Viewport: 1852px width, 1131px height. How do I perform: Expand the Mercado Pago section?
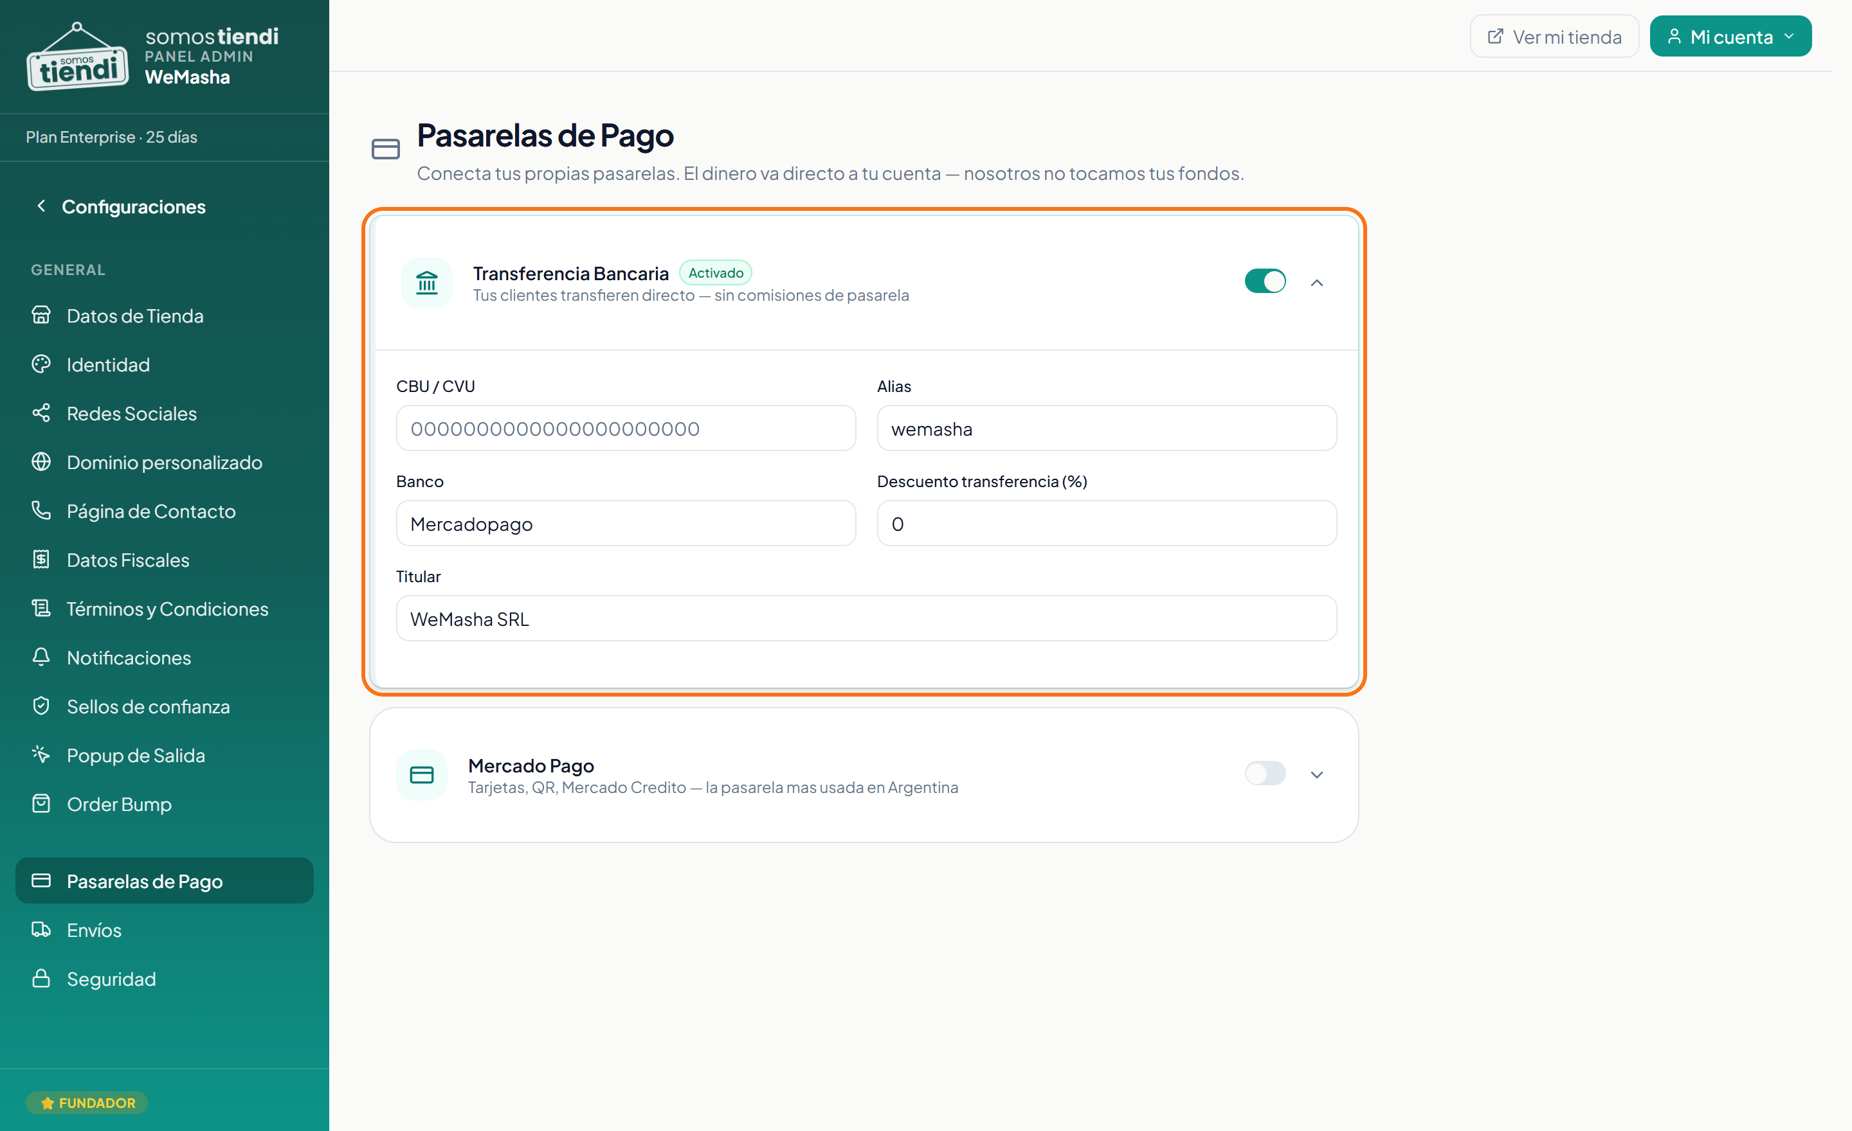coord(1317,774)
